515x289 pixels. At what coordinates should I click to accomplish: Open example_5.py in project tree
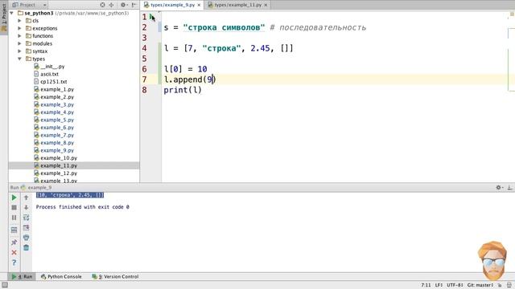54,120
